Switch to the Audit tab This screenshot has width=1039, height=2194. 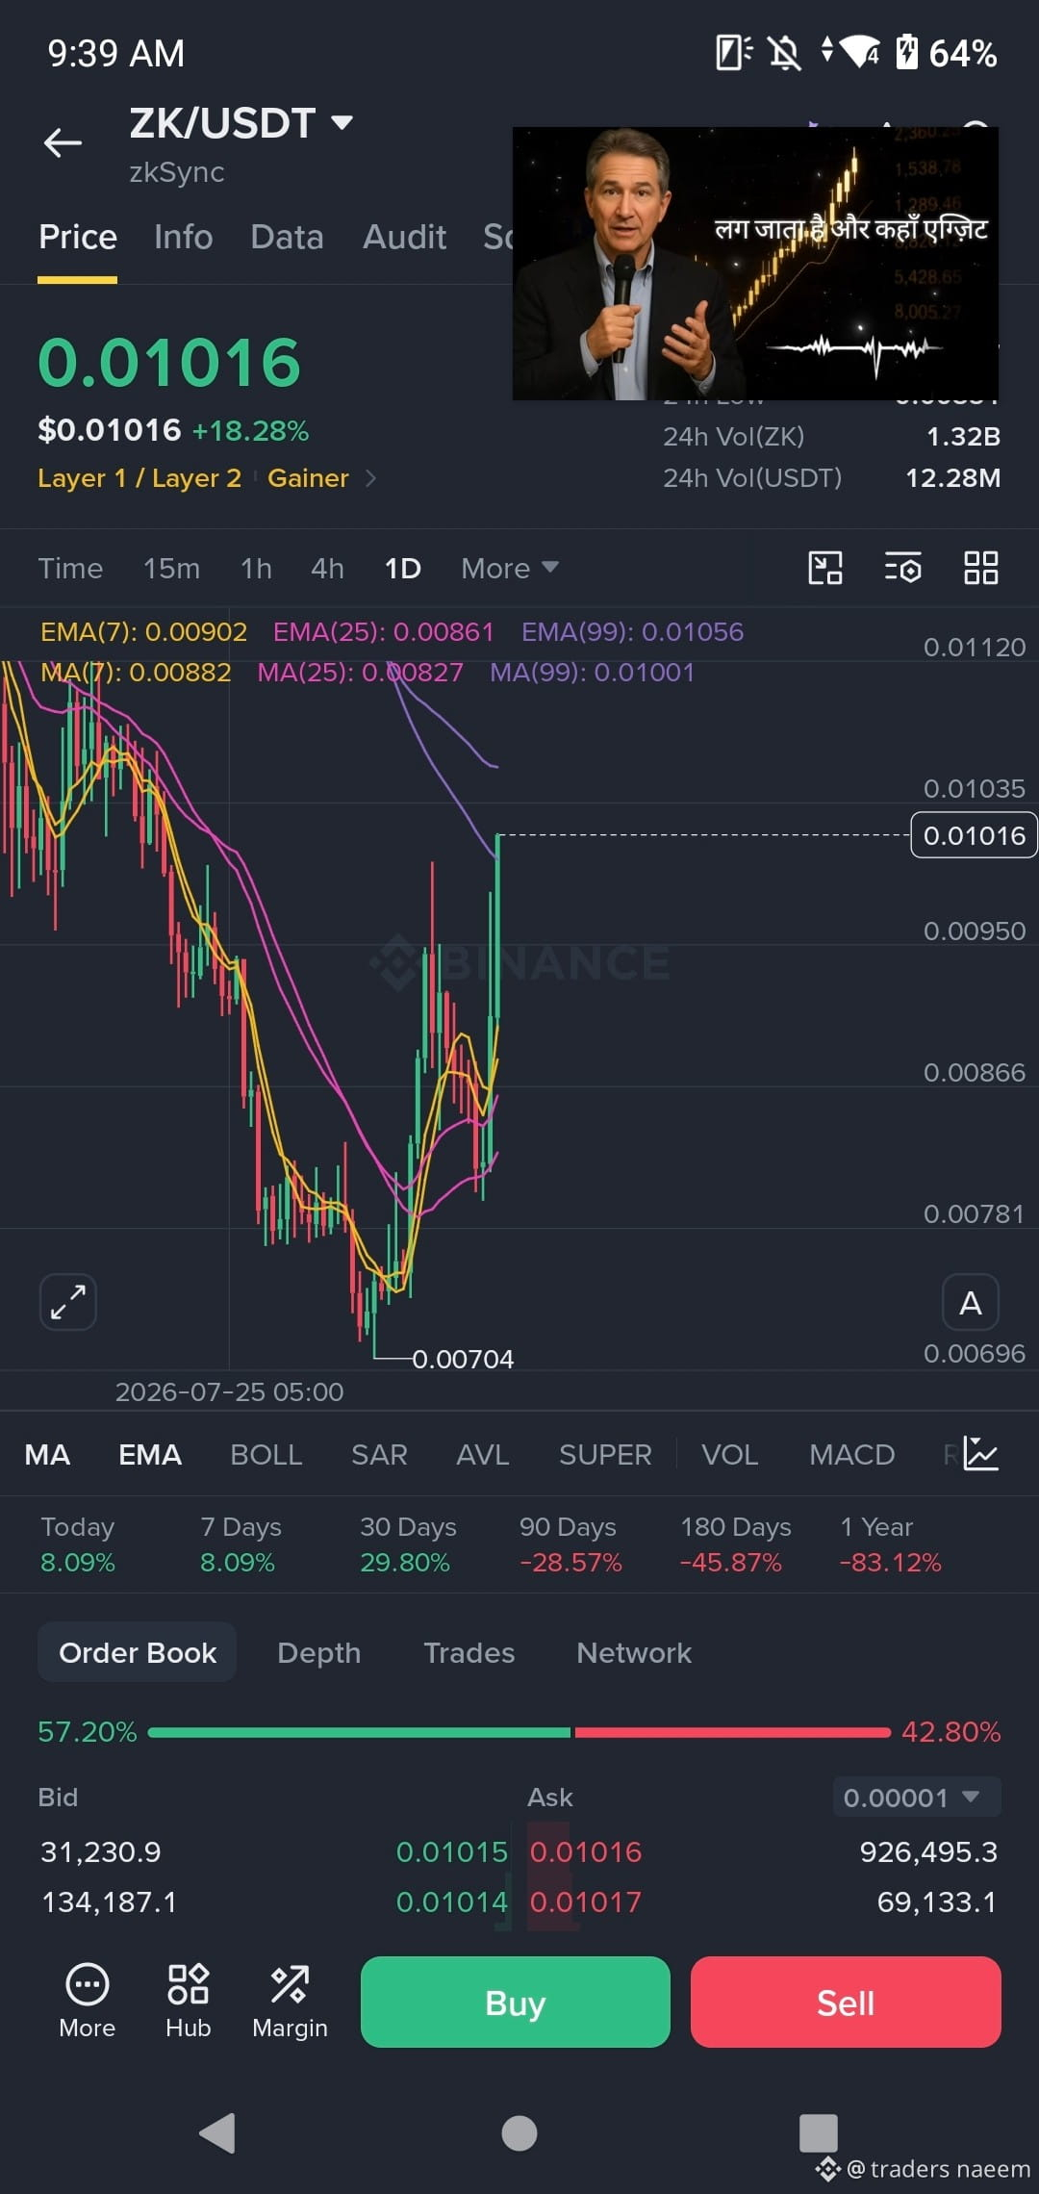404,237
